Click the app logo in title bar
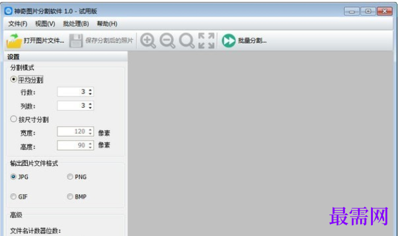 pyautogui.click(x=8, y=11)
